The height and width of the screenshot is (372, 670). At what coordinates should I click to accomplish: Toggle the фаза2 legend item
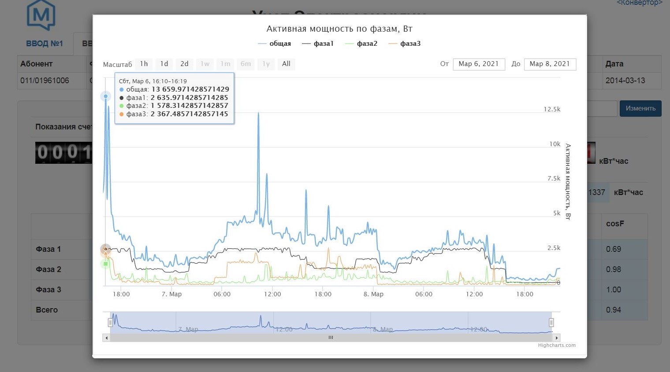(361, 44)
